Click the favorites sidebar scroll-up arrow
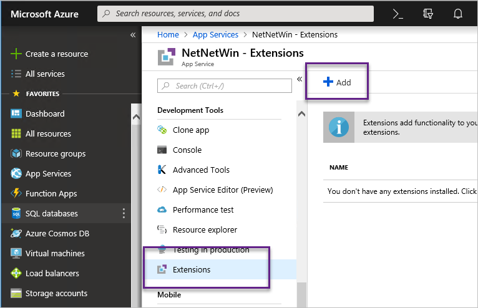Screen dimensions: 478x308 (136, 117)
